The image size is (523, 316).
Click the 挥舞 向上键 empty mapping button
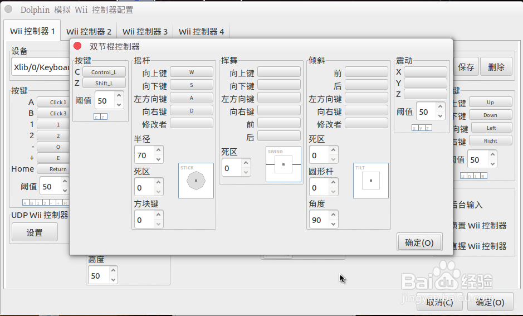click(x=279, y=72)
